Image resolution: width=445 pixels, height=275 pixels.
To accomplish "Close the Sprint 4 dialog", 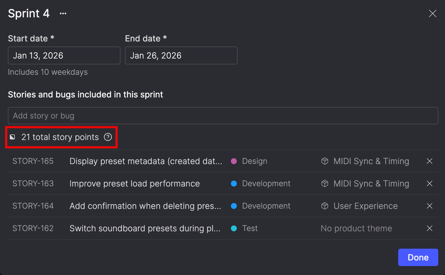I will (432, 13).
